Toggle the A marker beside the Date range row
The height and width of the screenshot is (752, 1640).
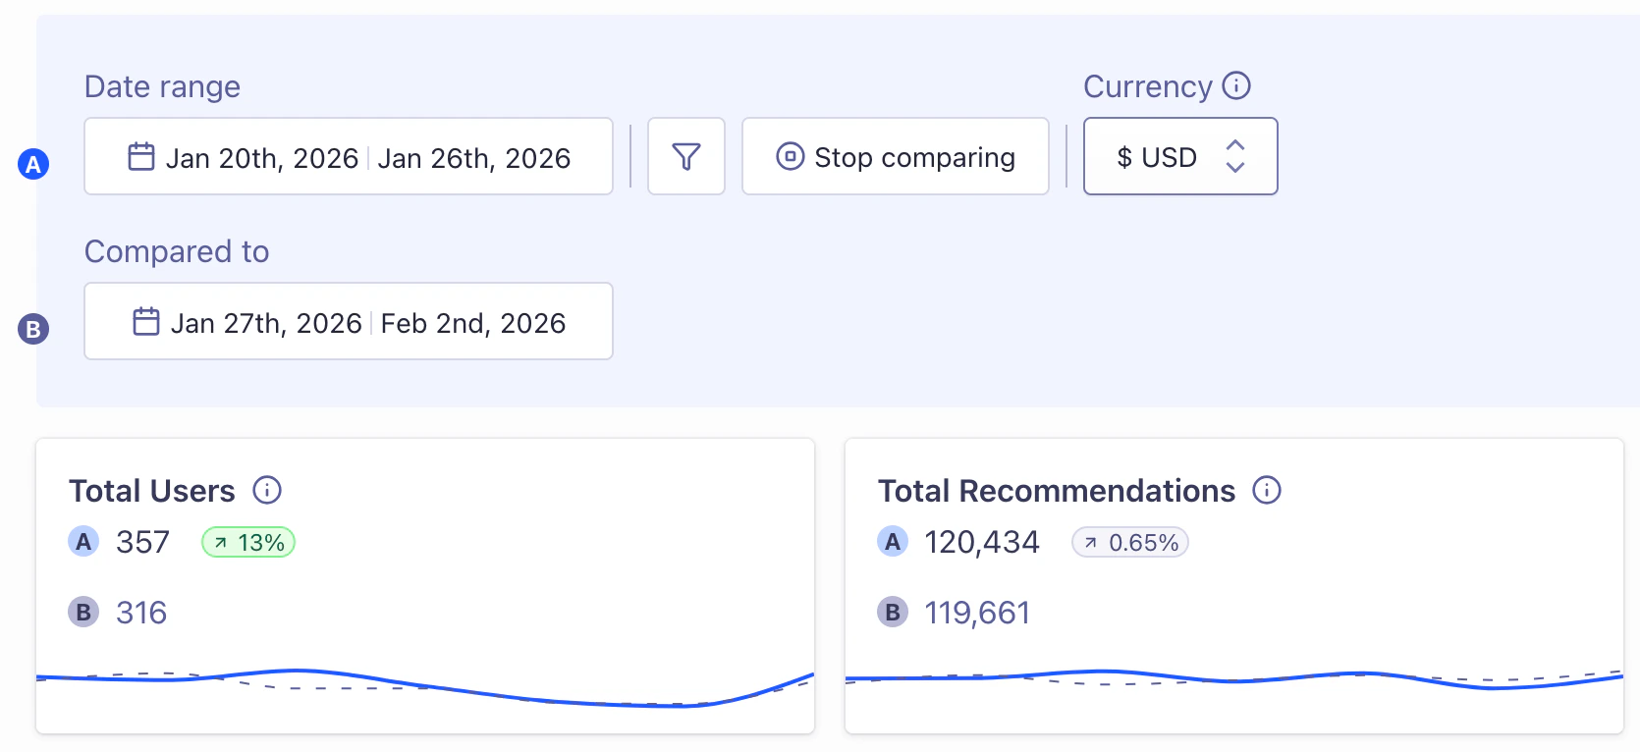(x=33, y=164)
